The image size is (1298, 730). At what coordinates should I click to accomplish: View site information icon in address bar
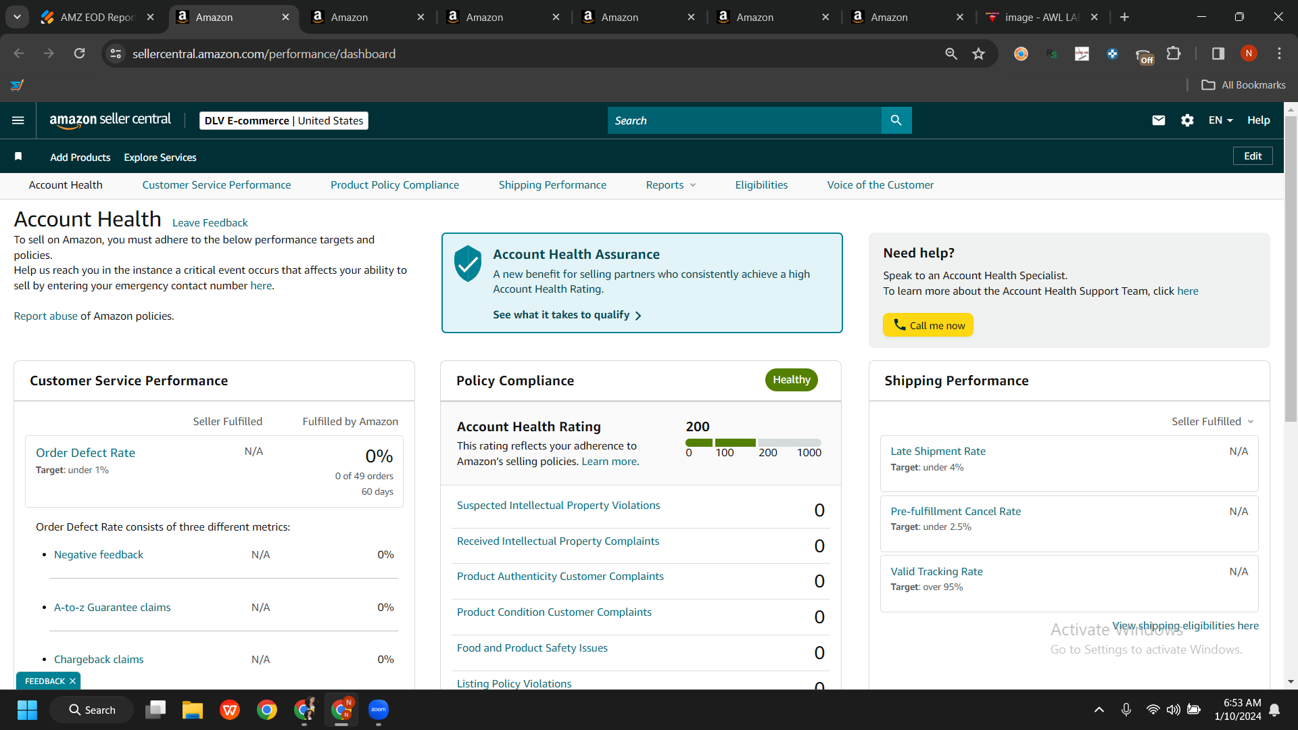[x=116, y=53]
